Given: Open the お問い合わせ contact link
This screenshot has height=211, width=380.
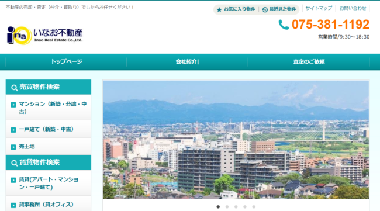Looking at the screenshot, I should pyautogui.click(x=353, y=8).
